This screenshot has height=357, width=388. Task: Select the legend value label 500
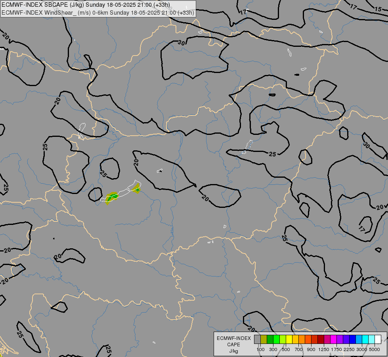point(286,349)
